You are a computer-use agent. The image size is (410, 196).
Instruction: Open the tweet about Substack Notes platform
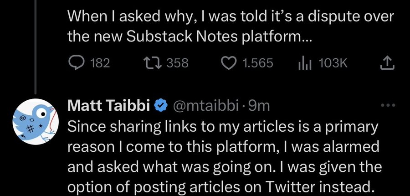coord(231,27)
